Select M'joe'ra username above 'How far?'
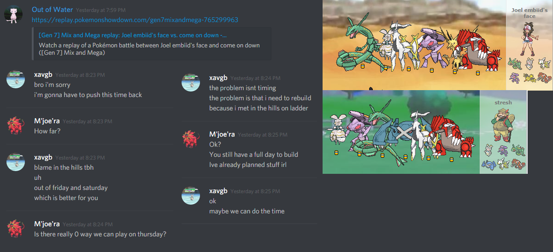This screenshot has width=553, height=252. click(47, 121)
